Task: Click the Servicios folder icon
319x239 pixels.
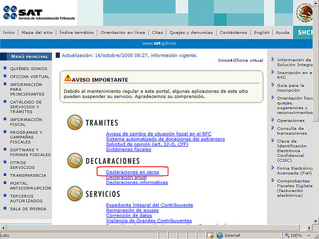Action: 75,194
